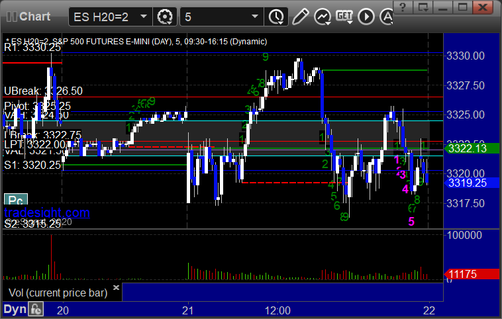Viewport: 502px width, 319px height.
Task: Click 3330.00 on the price axis
Action: [466, 56]
